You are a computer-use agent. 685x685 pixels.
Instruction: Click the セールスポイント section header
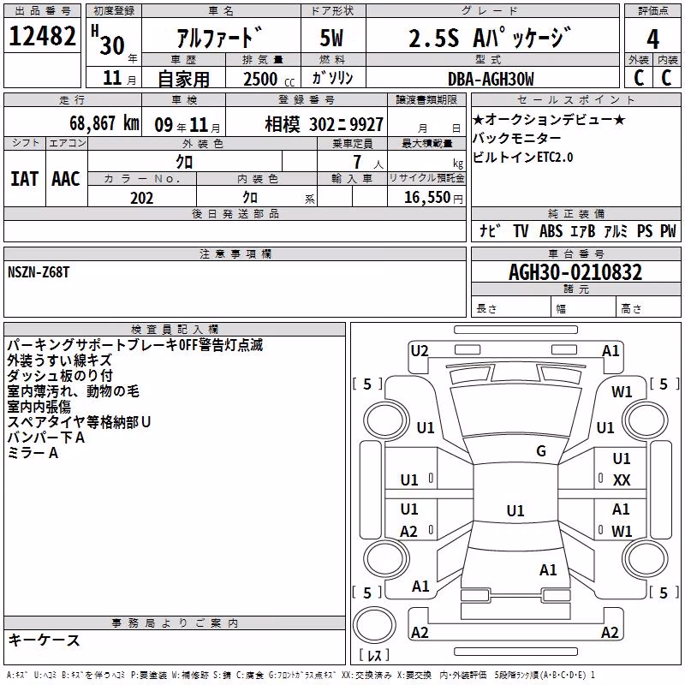tap(575, 99)
